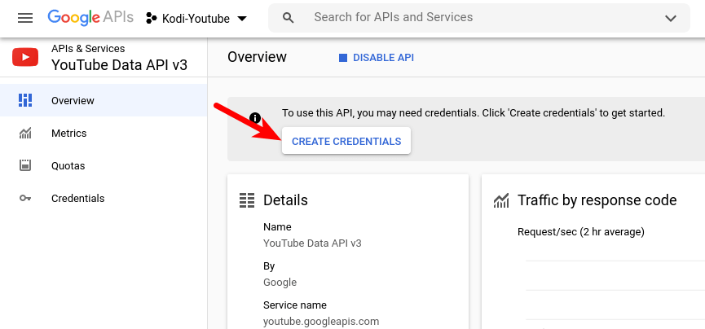Go to Quotas in the sidebar
705x329 pixels.
pyautogui.click(x=68, y=165)
